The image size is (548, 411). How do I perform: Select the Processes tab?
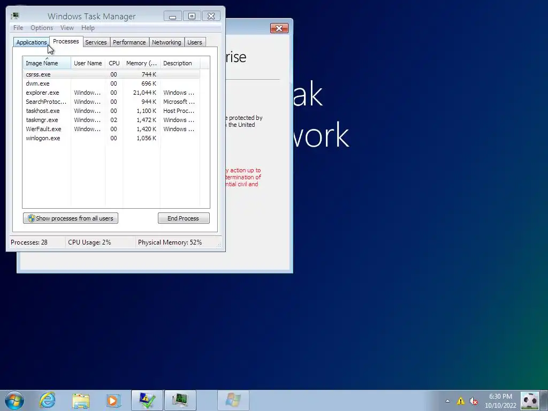coord(66,41)
